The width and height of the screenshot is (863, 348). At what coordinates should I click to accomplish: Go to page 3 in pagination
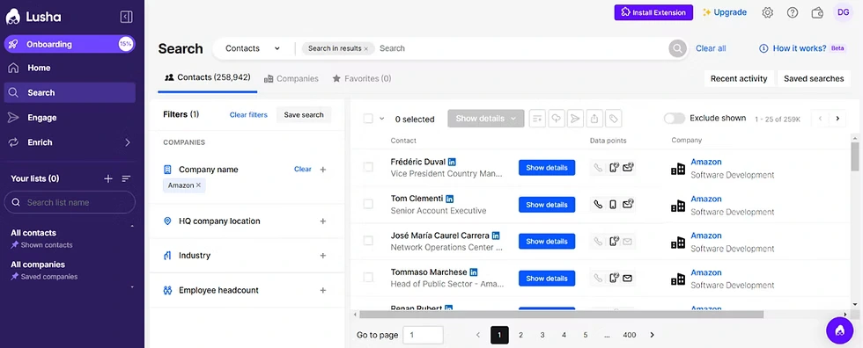click(542, 335)
